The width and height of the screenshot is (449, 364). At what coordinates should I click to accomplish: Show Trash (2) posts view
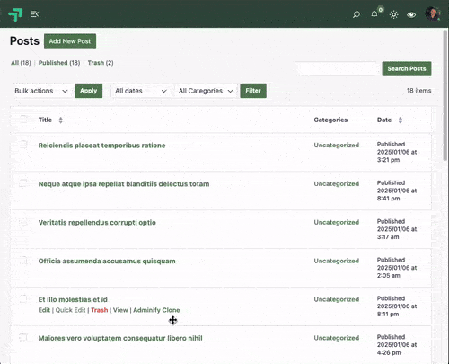coord(101,63)
